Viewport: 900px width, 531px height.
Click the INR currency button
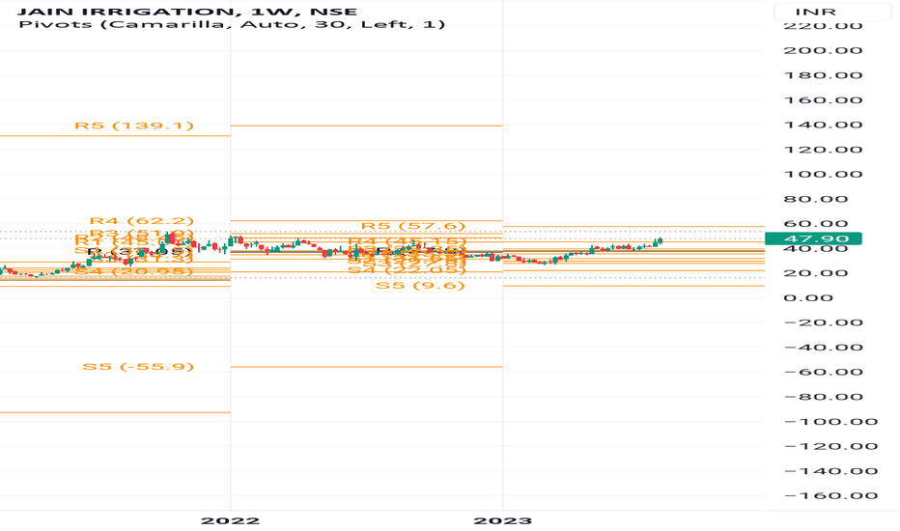point(831,12)
